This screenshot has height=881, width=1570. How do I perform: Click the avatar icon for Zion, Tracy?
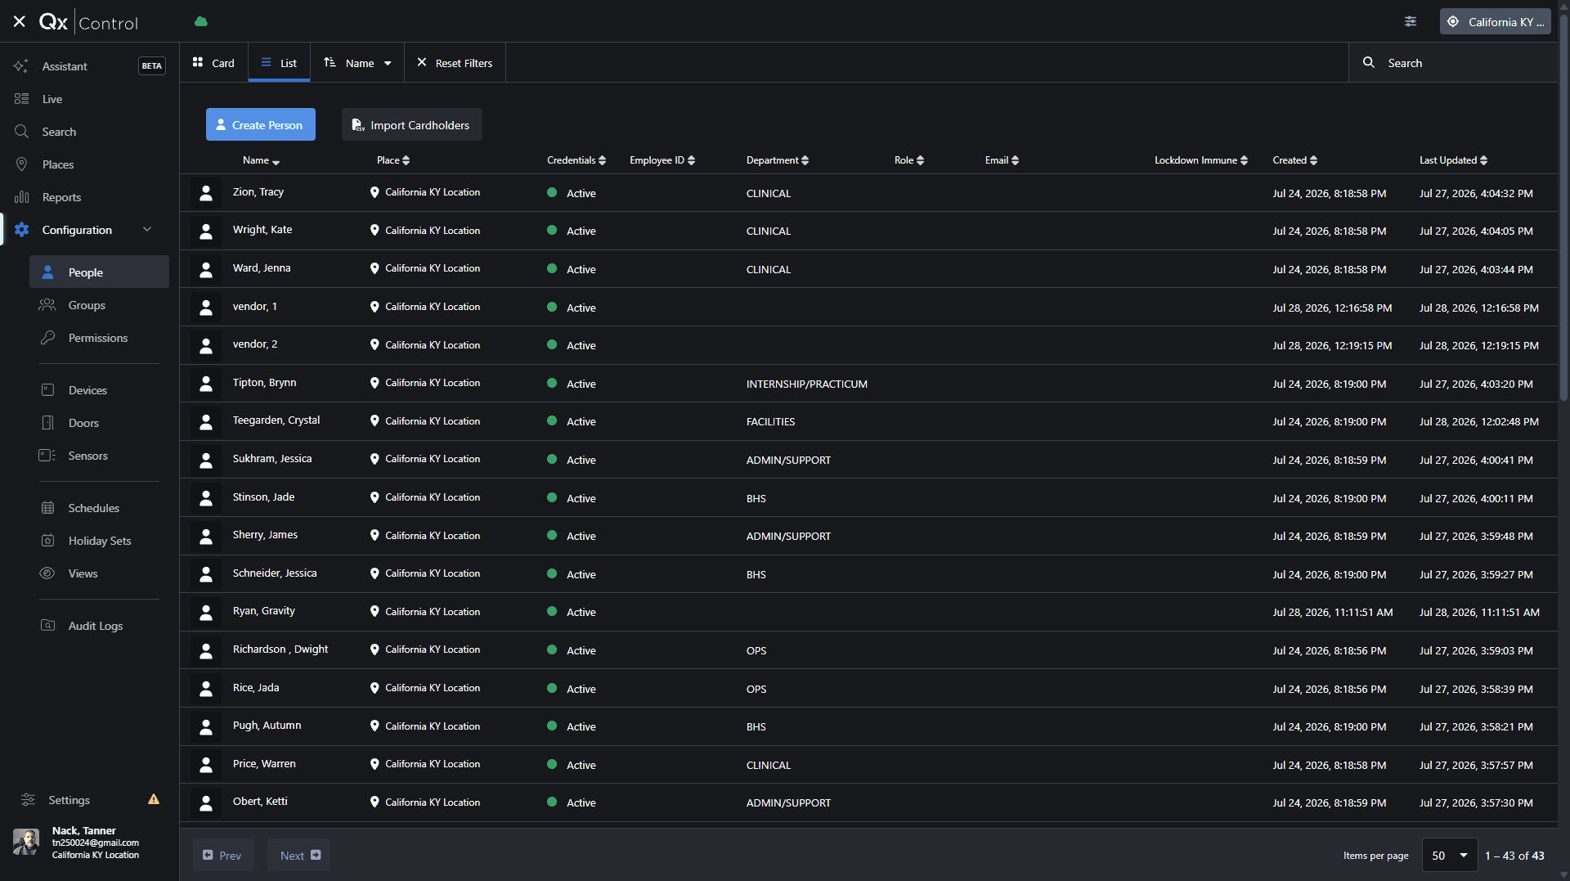[206, 193]
